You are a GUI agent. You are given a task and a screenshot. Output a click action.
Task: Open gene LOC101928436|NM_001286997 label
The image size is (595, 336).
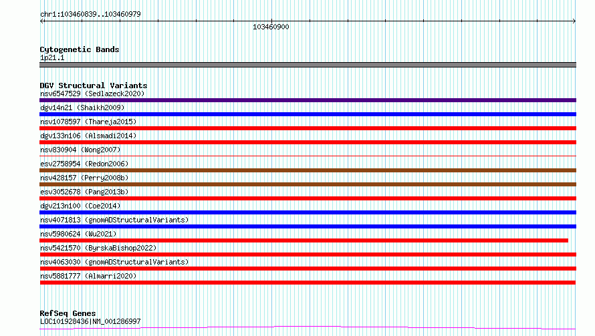coord(90,321)
